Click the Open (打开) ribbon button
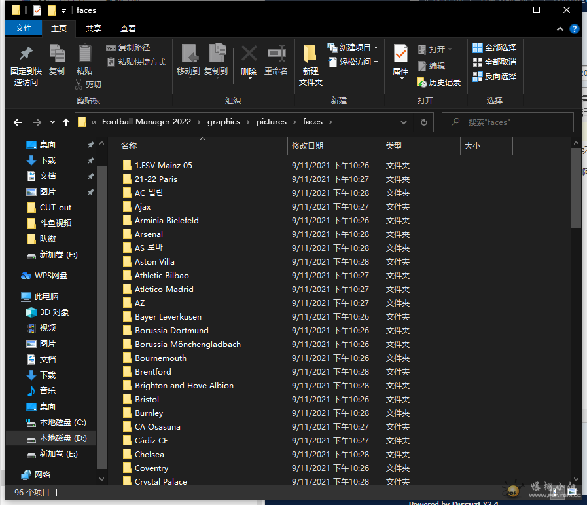The image size is (587, 505). [x=435, y=49]
